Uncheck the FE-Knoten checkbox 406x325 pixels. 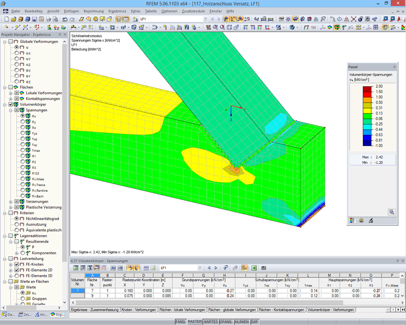[17, 264]
